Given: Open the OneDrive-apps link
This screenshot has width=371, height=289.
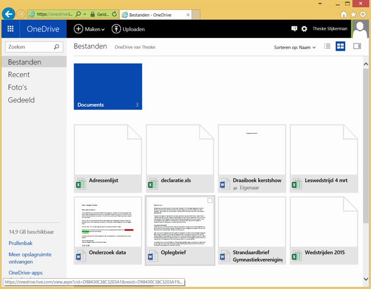Looking at the screenshot, I should 25,272.
